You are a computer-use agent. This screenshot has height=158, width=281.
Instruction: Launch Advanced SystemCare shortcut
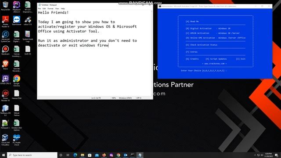click(5, 36)
